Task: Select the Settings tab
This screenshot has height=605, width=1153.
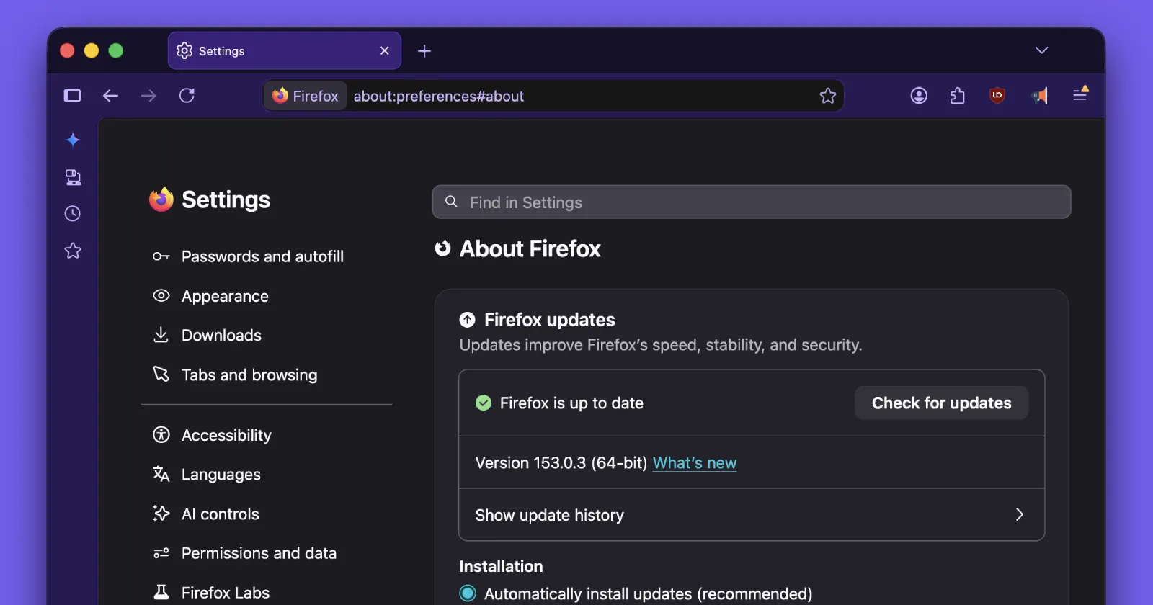Action: pos(285,50)
